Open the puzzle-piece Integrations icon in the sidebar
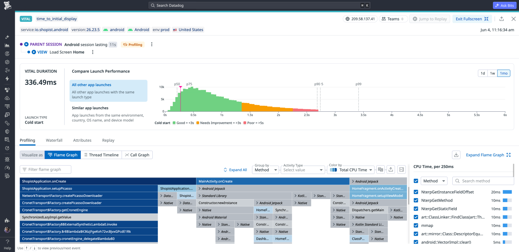The width and height of the screenshot is (519, 252). tap(7, 221)
